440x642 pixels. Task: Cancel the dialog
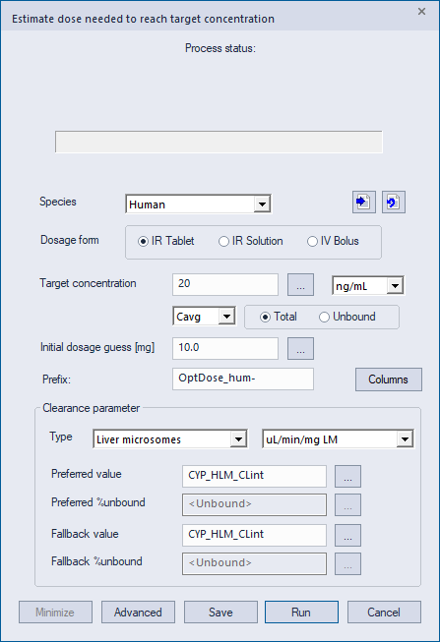coord(384,613)
